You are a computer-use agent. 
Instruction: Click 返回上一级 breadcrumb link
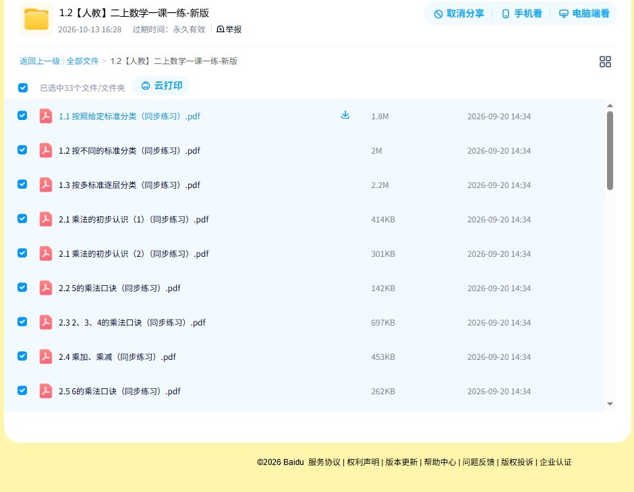(x=40, y=61)
